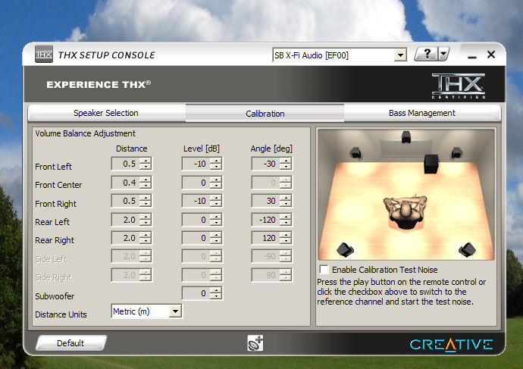Viewport: 523px width, 369px height.
Task: Adjust the Rear Left Angle stepper
Action: click(x=286, y=220)
